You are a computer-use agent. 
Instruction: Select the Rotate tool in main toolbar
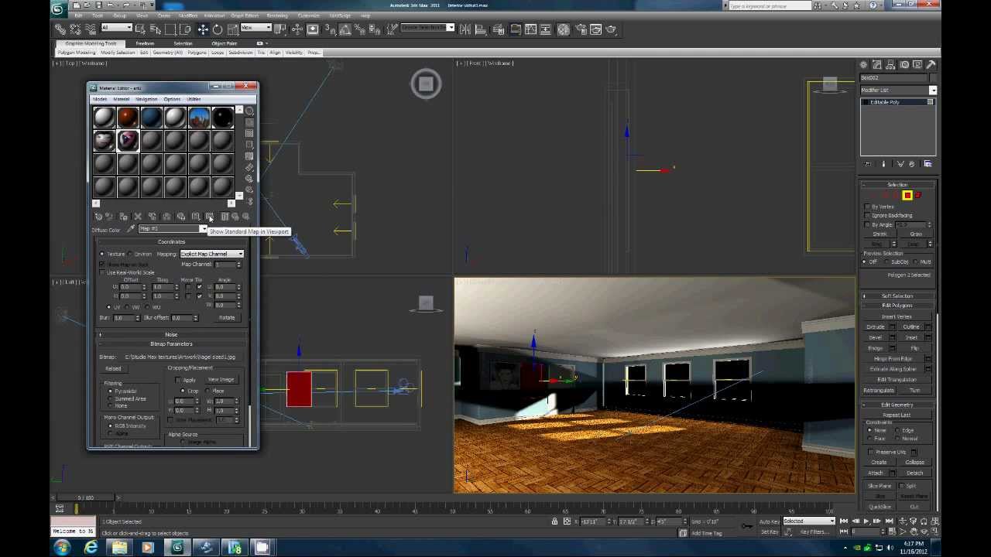pyautogui.click(x=218, y=29)
